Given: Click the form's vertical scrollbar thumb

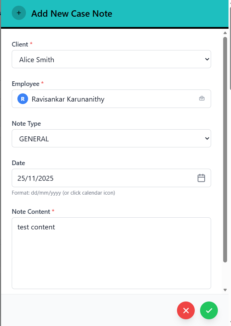Looking at the screenshot, I should pos(225,149).
